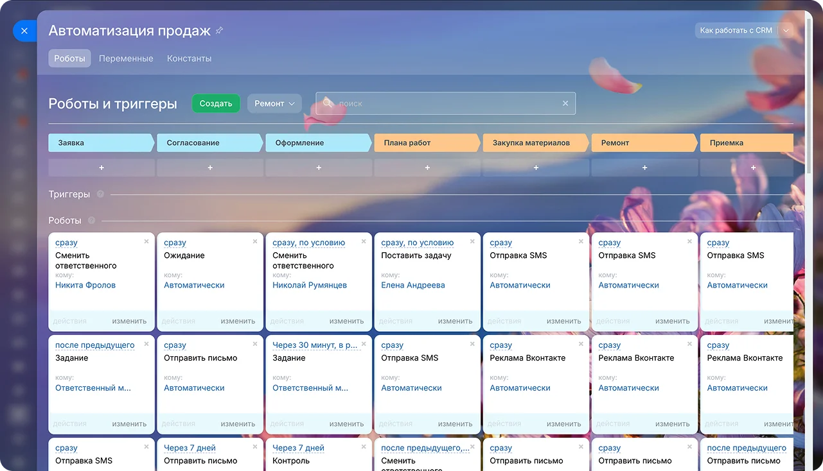The height and width of the screenshot is (471, 823).
Task: Remove the Сменить ответственного Никита Фролов robot
Action: pos(146,242)
